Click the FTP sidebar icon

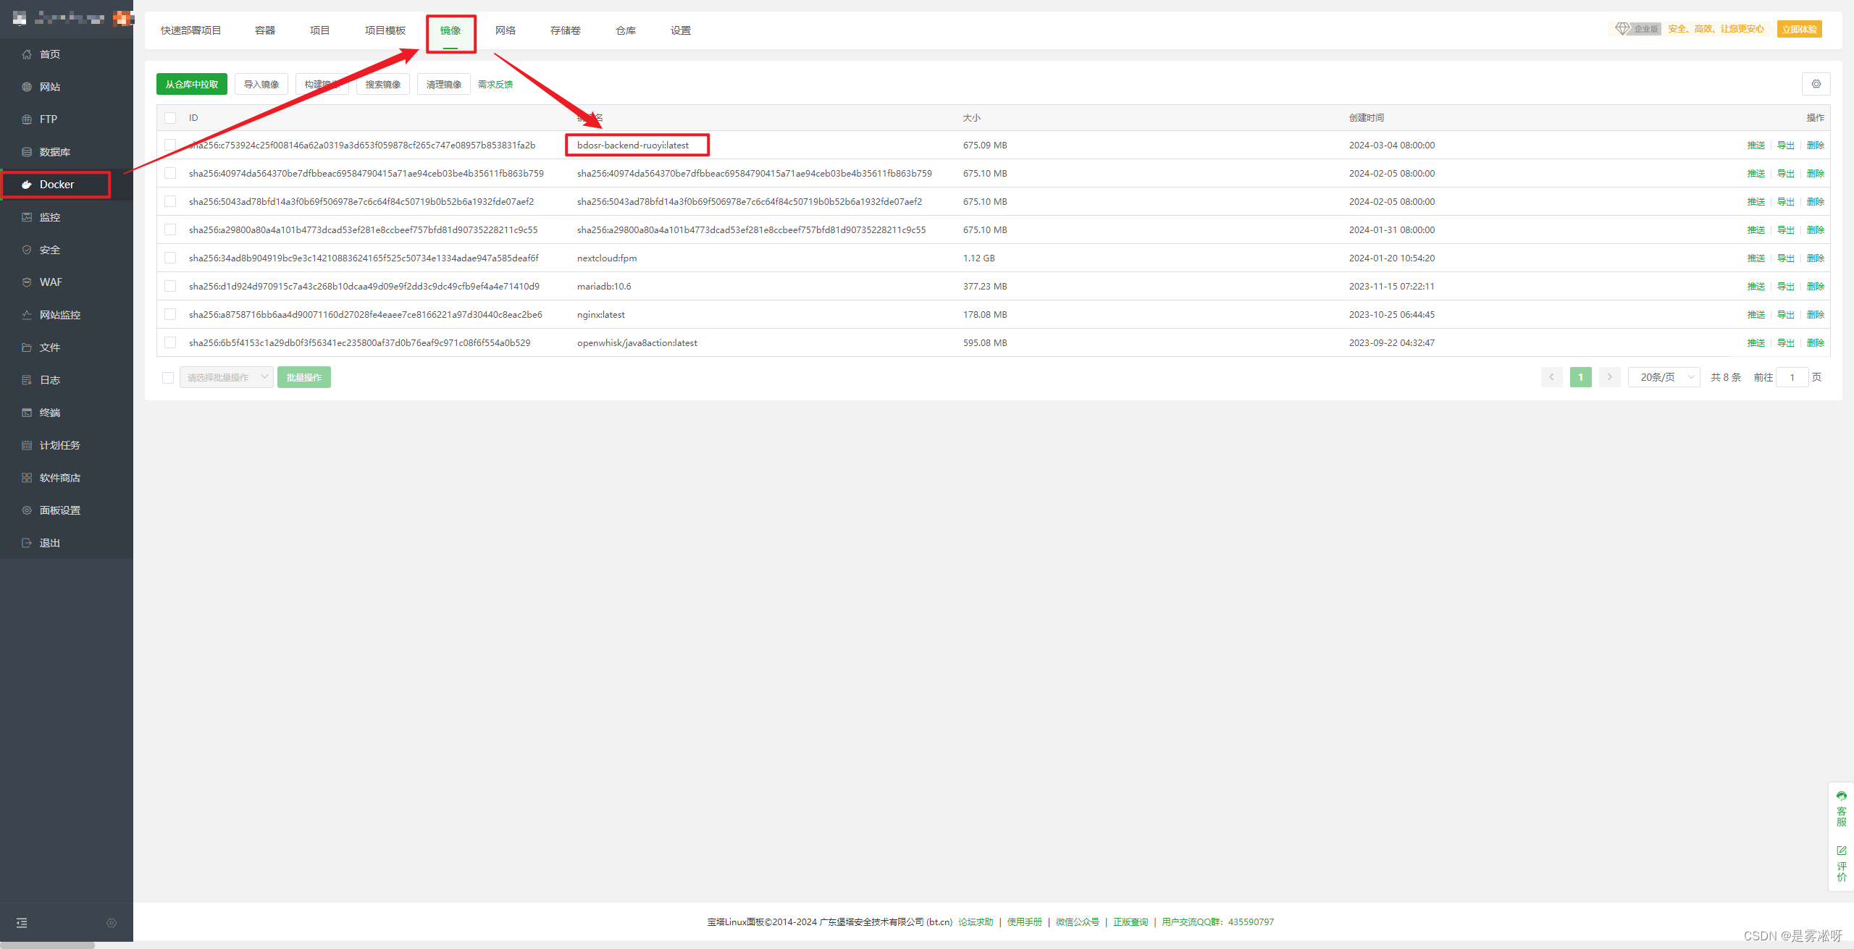coord(27,119)
